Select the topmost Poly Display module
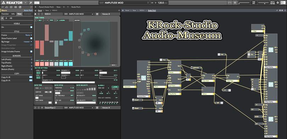Viewport: 287px width, 139px height. pyautogui.click(x=271, y=51)
